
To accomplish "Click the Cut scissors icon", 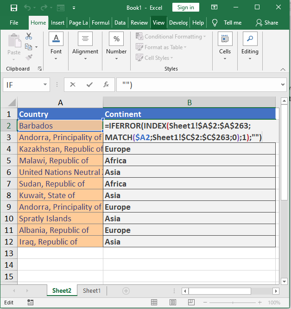I will [29, 36].
